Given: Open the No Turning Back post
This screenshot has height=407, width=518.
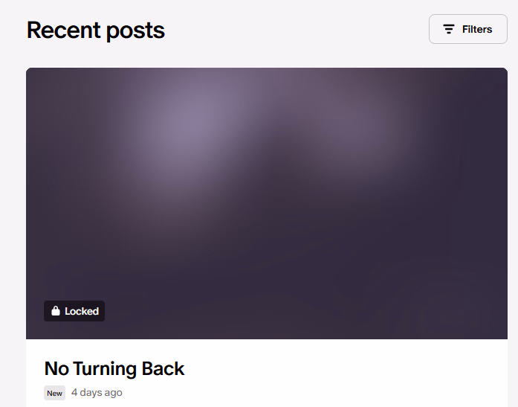Looking at the screenshot, I should point(114,368).
